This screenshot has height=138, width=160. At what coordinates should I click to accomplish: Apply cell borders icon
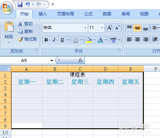click(75, 40)
